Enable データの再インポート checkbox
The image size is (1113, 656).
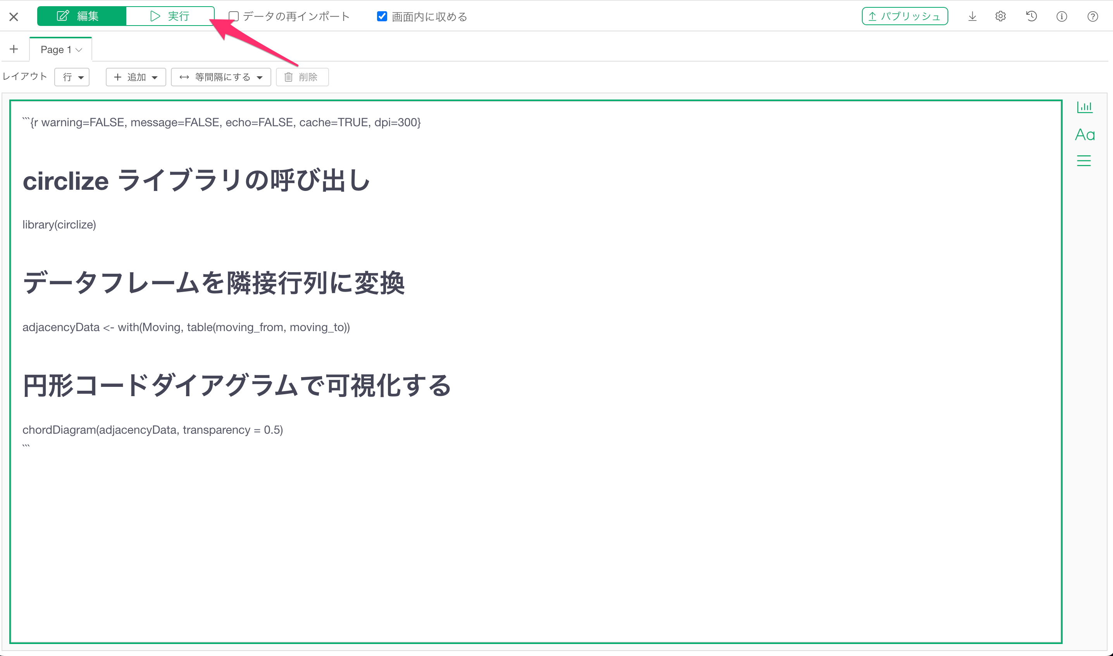tap(234, 16)
